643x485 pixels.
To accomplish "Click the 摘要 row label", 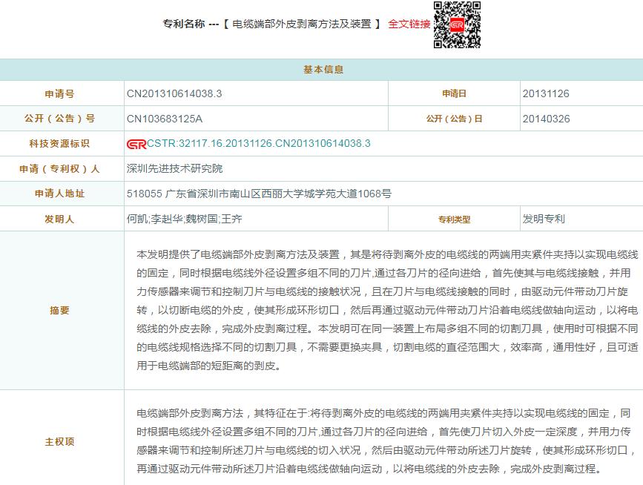I will click(x=59, y=311).
